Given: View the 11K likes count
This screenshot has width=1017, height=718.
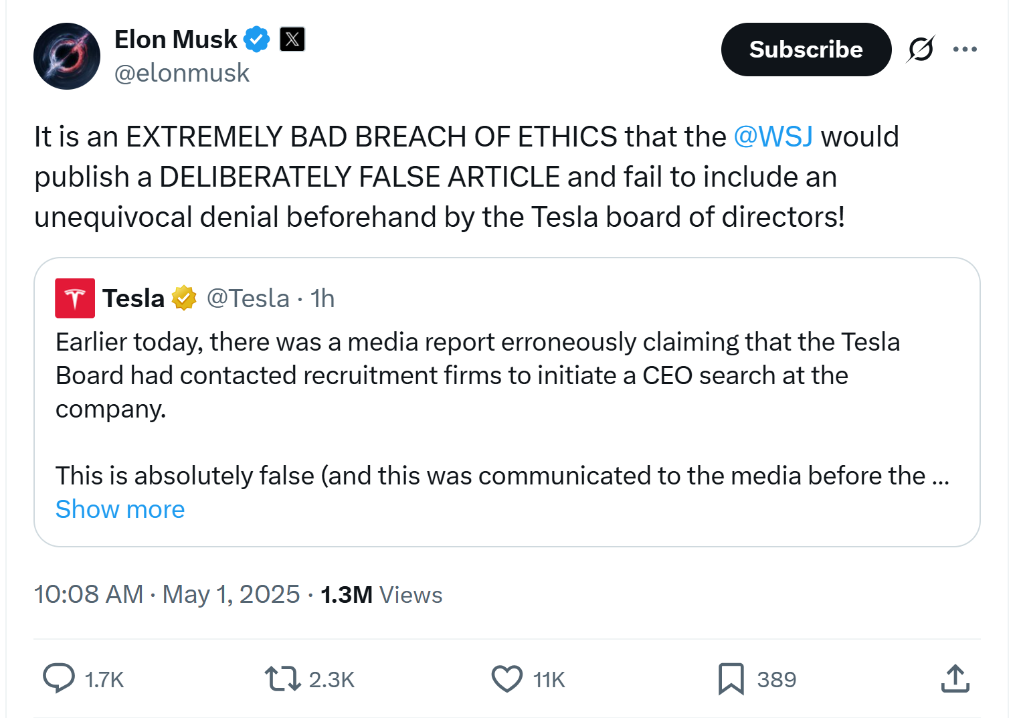Looking at the screenshot, I should pyautogui.click(x=549, y=679).
